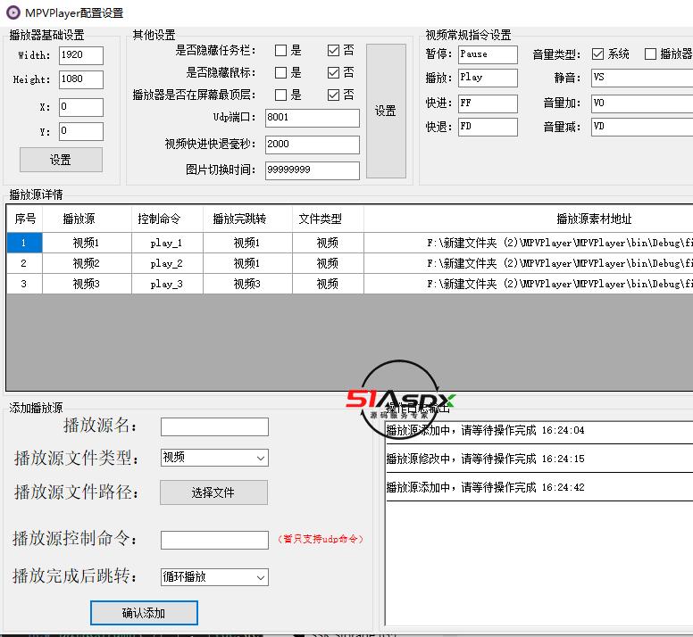The image size is (693, 637).
Task: Click 视频1 cell in 播放源 column, row 1
Action: 87,243
